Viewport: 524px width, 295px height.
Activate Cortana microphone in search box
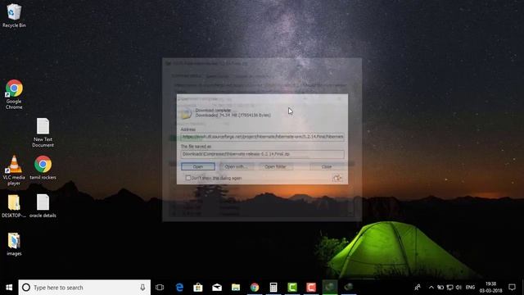(142, 288)
